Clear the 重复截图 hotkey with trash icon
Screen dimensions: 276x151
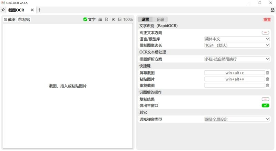(x=267, y=85)
